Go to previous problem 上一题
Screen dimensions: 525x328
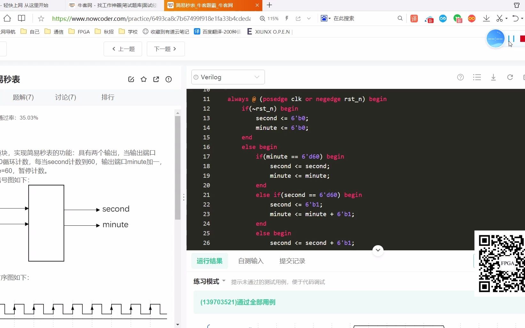click(x=123, y=49)
